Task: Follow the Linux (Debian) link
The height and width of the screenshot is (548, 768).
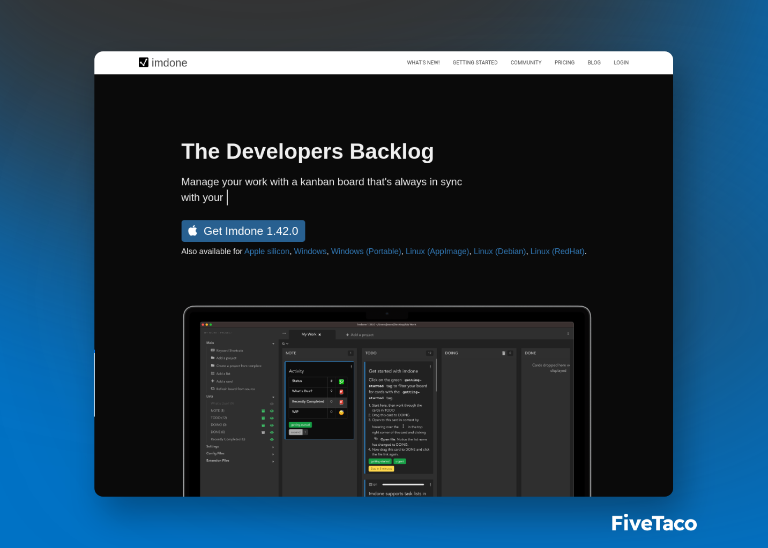Action: pyautogui.click(x=500, y=252)
